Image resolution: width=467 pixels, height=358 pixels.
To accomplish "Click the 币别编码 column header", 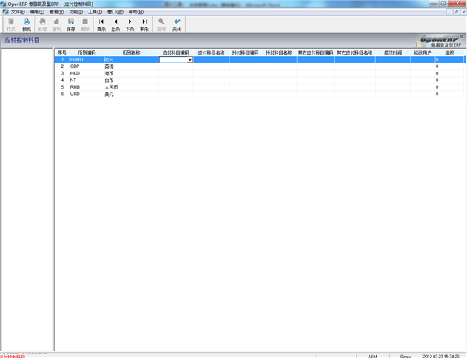I will pyautogui.click(x=87, y=52).
